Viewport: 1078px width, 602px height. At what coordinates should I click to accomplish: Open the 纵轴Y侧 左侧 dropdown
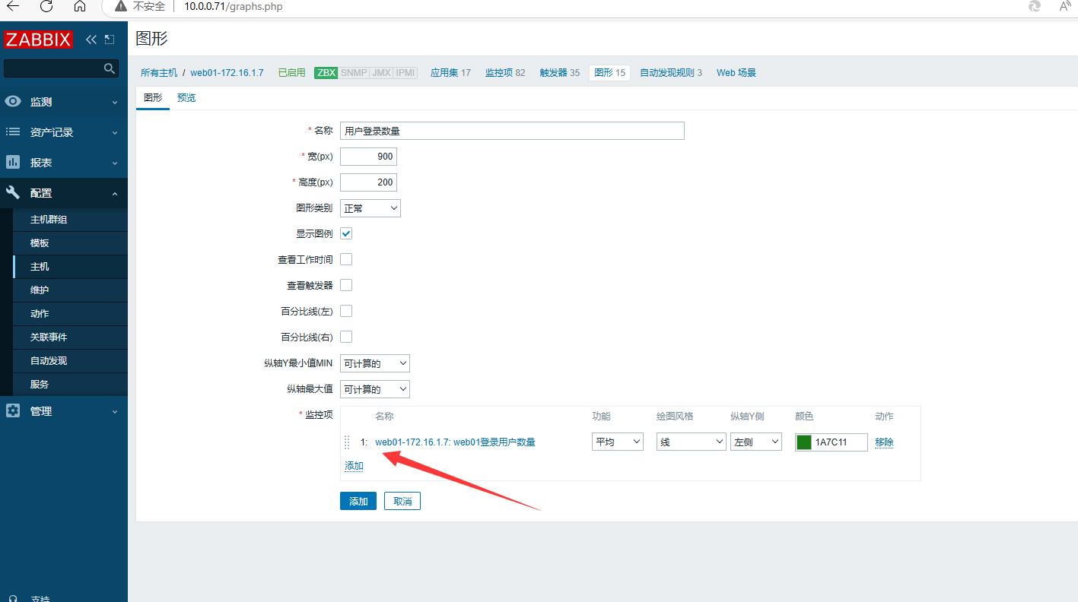point(756,442)
